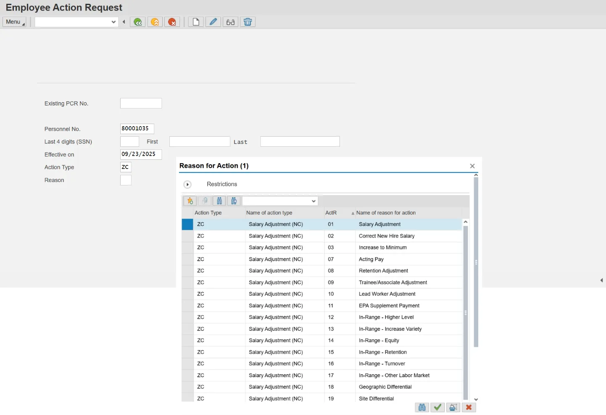The image size is (606, 415).
Task: Click the green Back icon in toolbar
Action: pyautogui.click(x=137, y=22)
